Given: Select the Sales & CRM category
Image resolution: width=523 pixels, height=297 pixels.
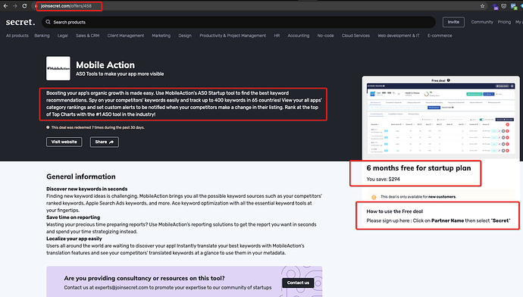Looking at the screenshot, I should pos(87,36).
